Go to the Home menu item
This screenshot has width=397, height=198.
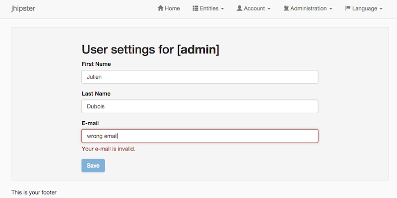tap(172, 8)
